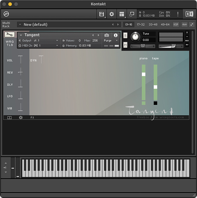Switch to the 49-64 rack page
The height and width of the screenshot is (198, 197).
click(165, 25)
